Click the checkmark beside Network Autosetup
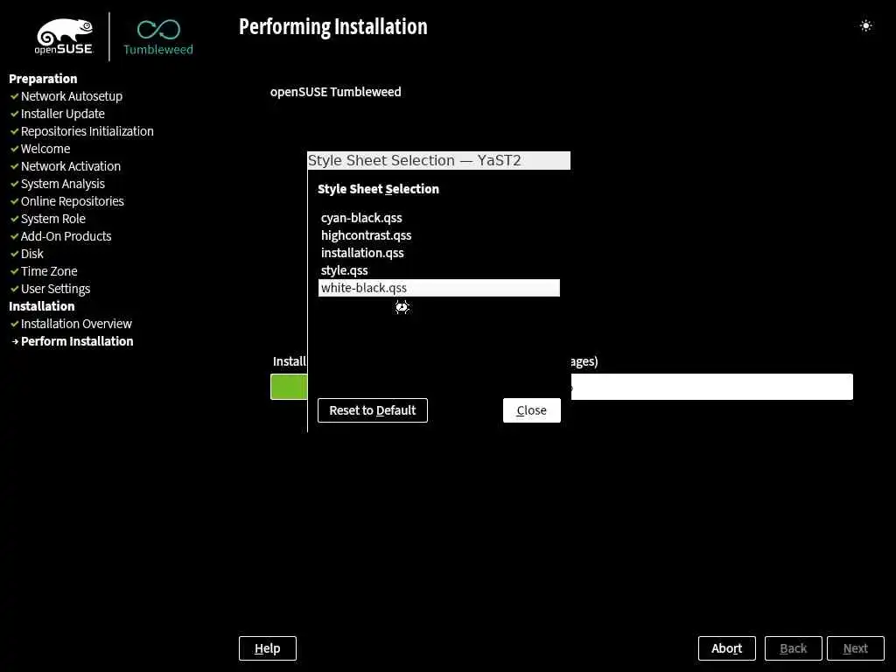The image size is (896, 672). (x=15, y=96)
